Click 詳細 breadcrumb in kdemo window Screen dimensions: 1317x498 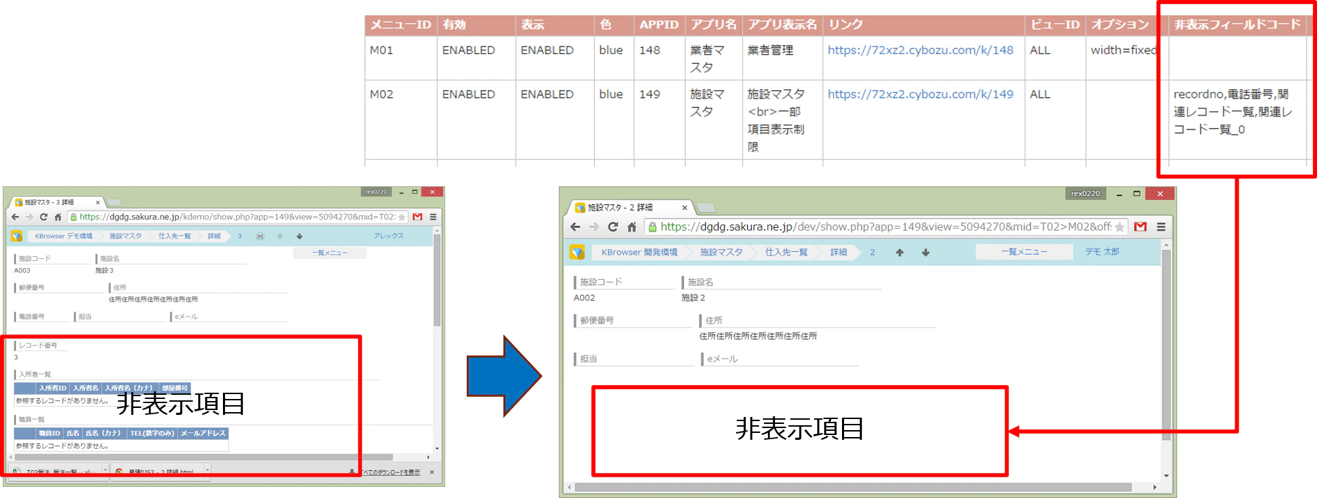point(214,236)
